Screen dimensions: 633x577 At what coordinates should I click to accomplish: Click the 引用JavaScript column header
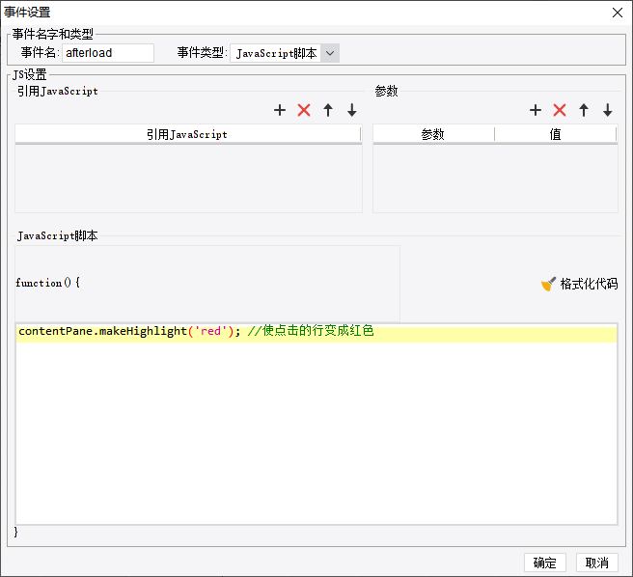tap(187, 134)
